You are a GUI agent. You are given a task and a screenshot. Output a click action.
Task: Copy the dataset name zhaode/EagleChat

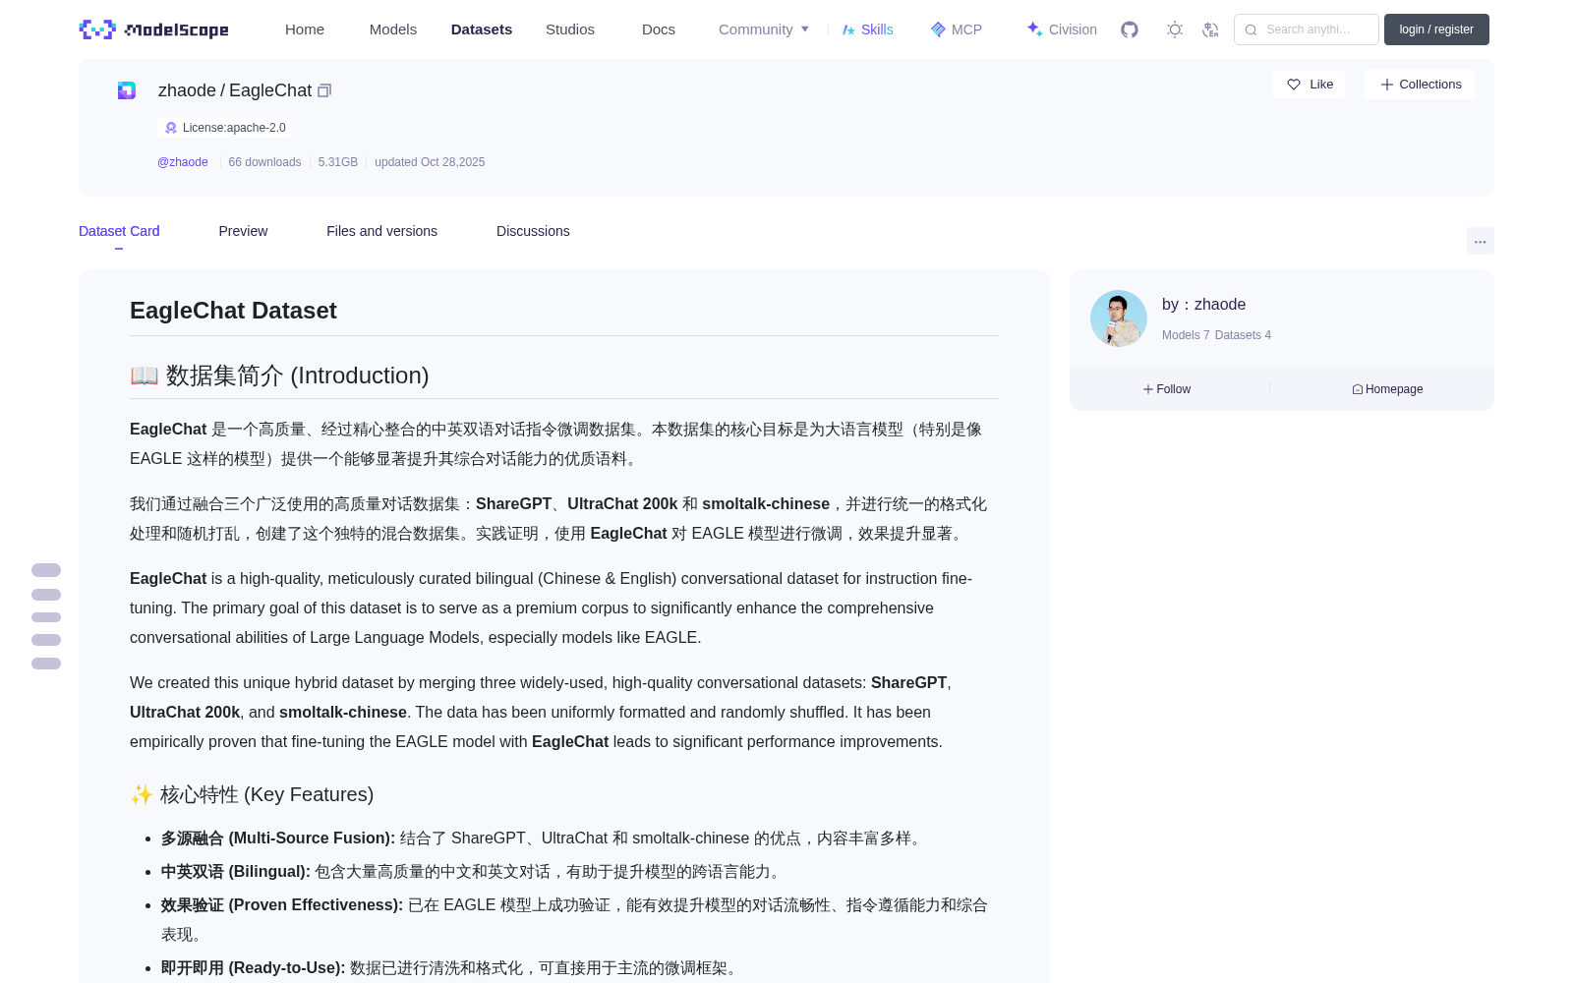click(x=324, y=90)
